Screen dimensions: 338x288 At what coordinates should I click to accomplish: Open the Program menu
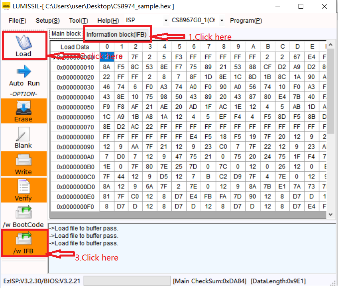coord(246,20)
